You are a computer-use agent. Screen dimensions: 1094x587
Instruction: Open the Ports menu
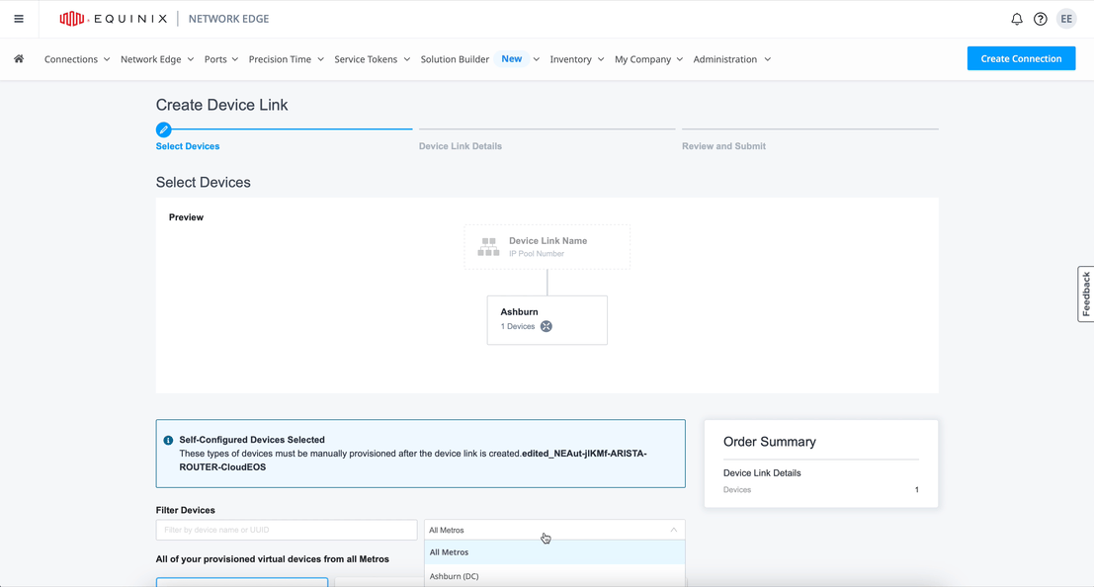(x=221, y=59)
